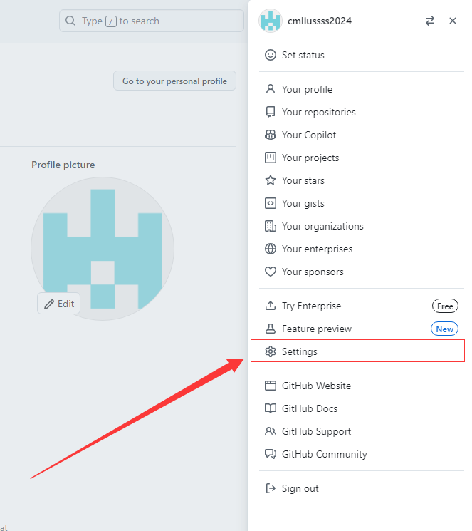Click the account switcher arrows icon
This screenshot has width=472, height=531.
[430, 21]
